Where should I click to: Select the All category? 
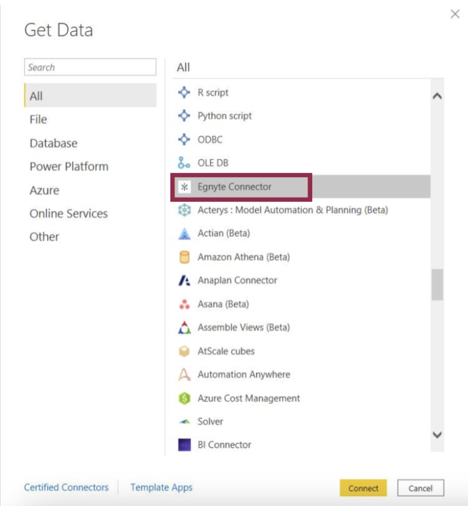click(x=90, y=96)
